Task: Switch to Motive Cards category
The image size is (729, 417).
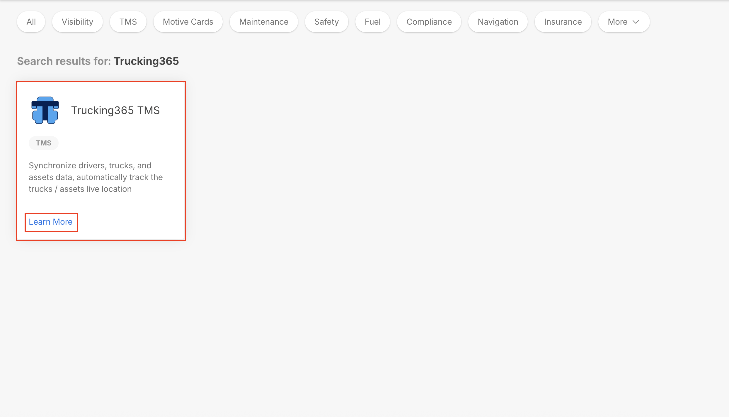Action: tap(188, 22)
